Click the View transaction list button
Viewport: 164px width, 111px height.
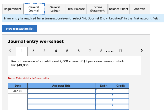(x=20, y=29)
